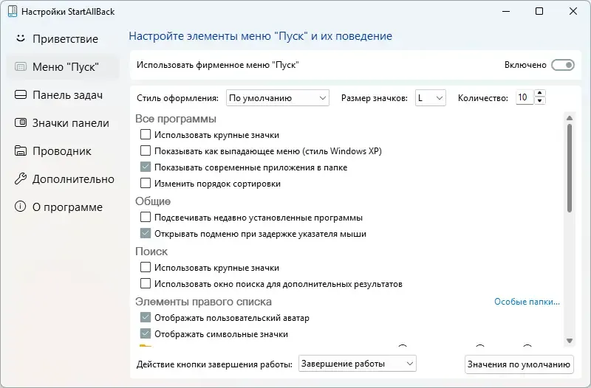Click the vertical scrollbar thumb in settings list

pos(570,168)
